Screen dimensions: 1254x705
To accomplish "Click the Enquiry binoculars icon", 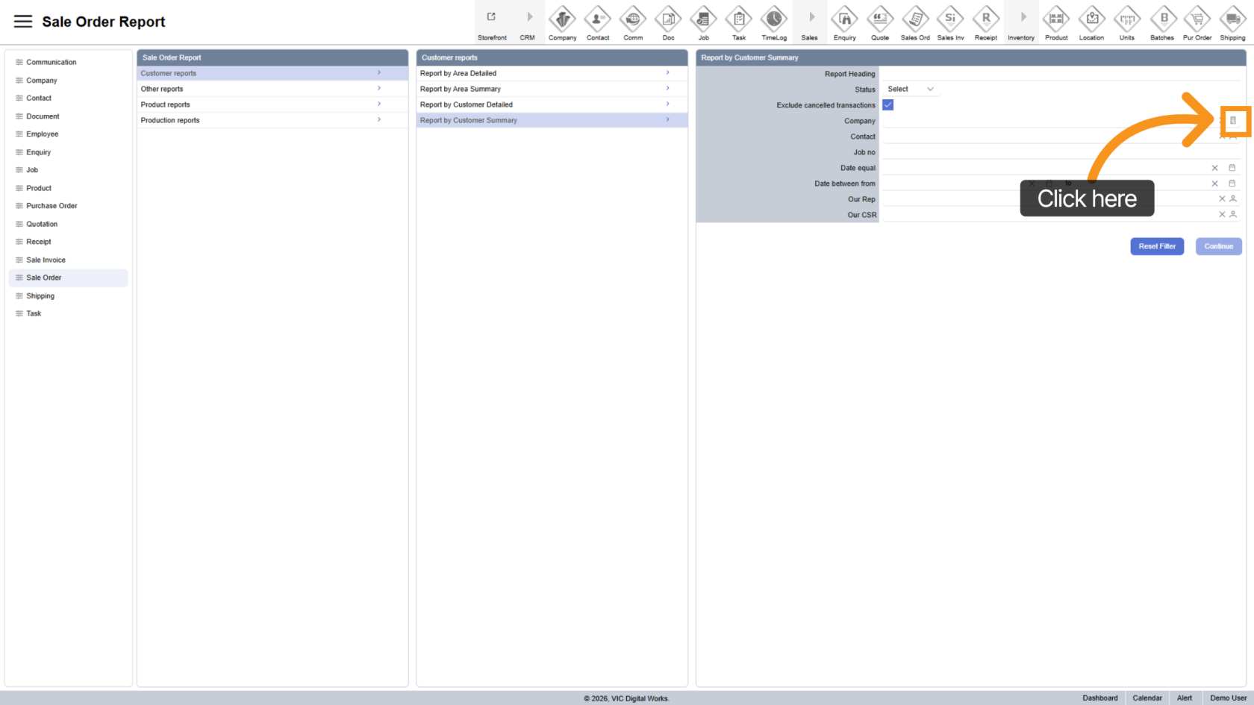I will coord(844,19).
